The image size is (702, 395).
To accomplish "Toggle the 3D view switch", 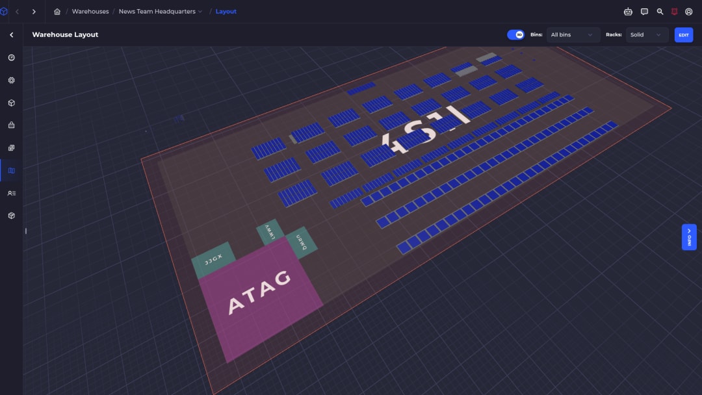I will pos(515,35).
